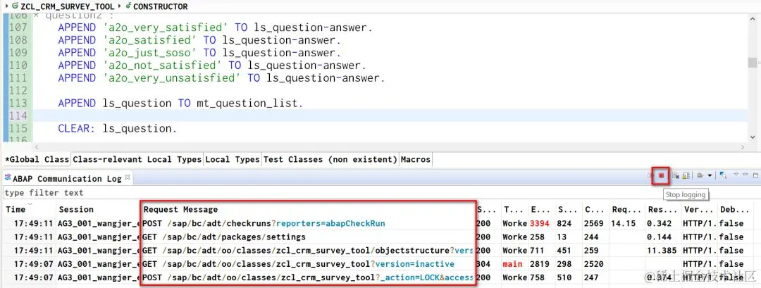The image size is (761, 288).
Task: Click 11.385 response size cell
Action: pyautogui.click(x=662, y=251)
